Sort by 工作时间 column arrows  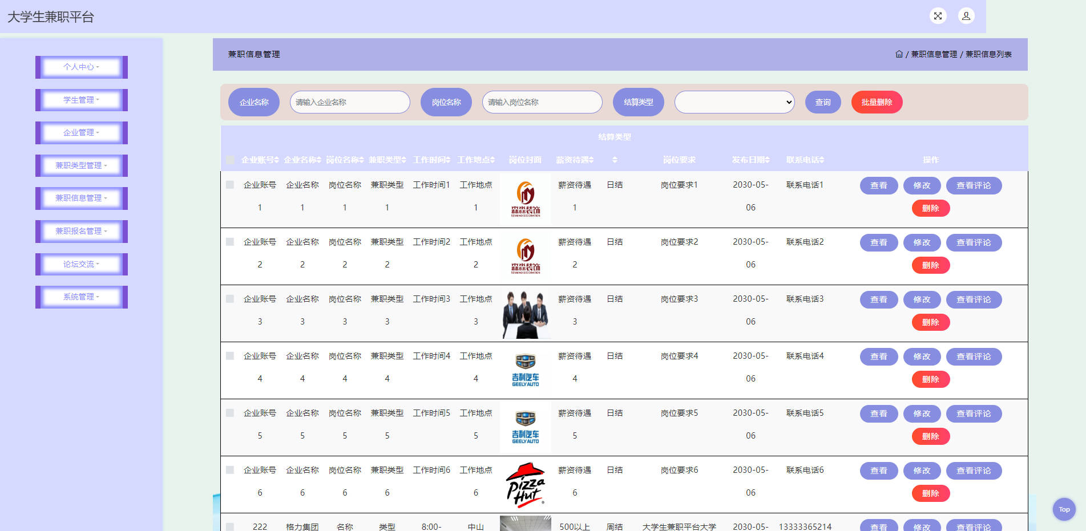(448, 160)
